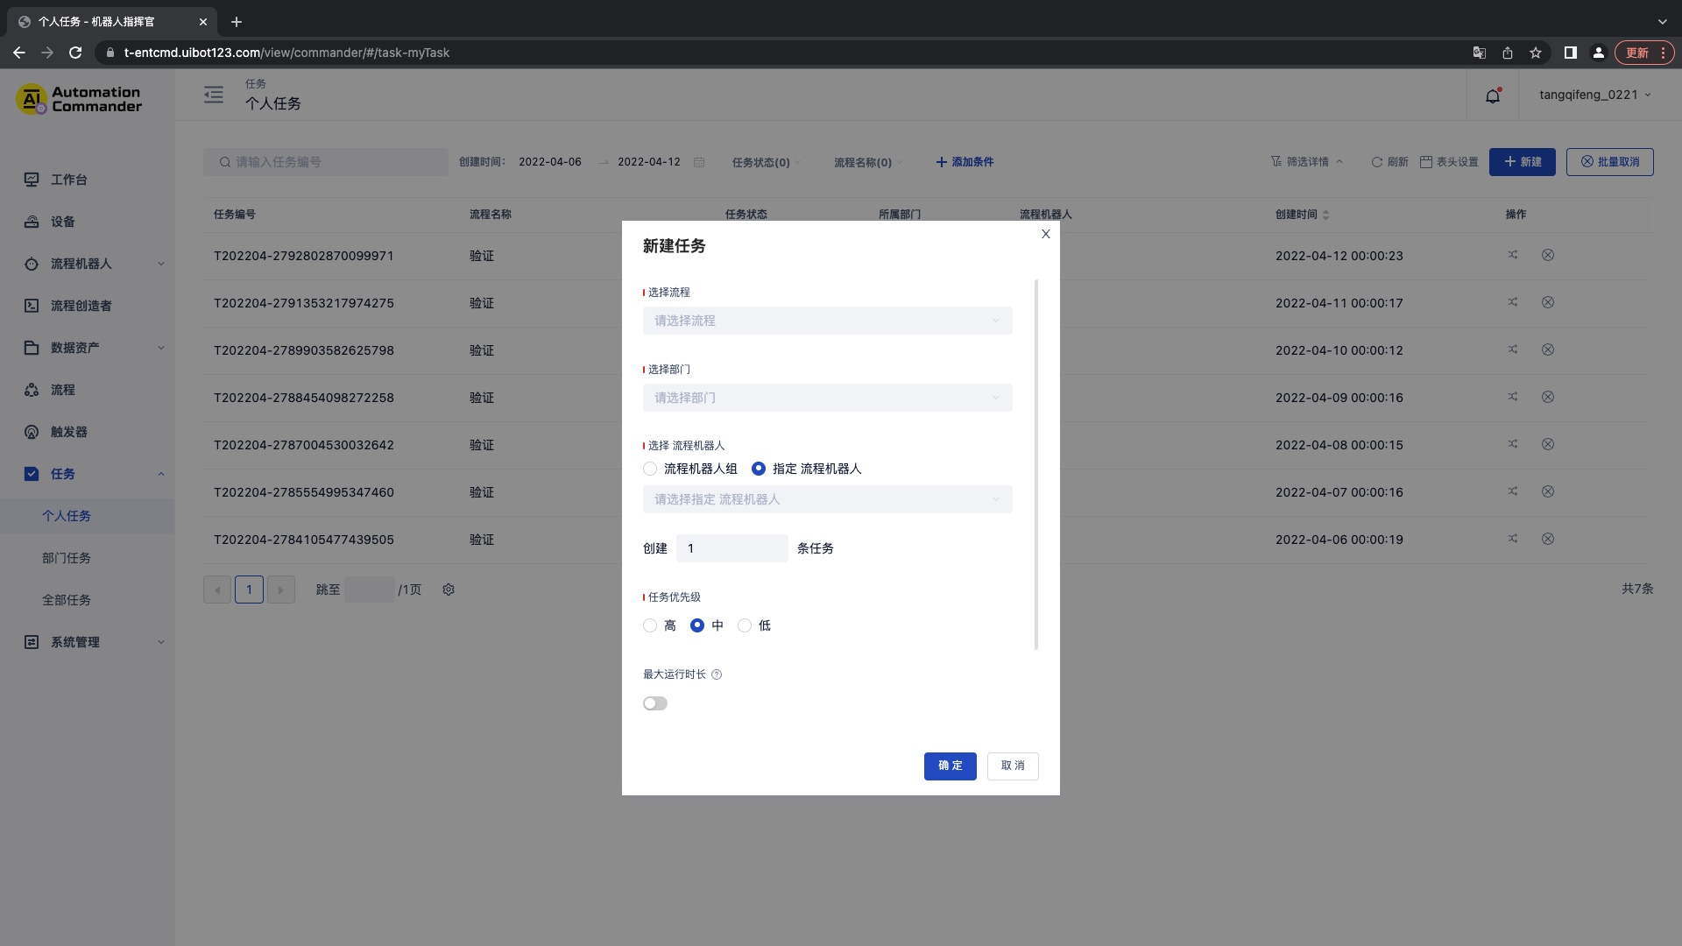This screenshot has height=946, width=1682.
Task: Set task priority to 低
Action: pyautogui.click(x=745, y=625)
